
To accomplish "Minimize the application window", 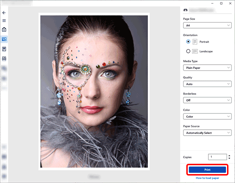I will pyautogui.click(x=213, y=3).
